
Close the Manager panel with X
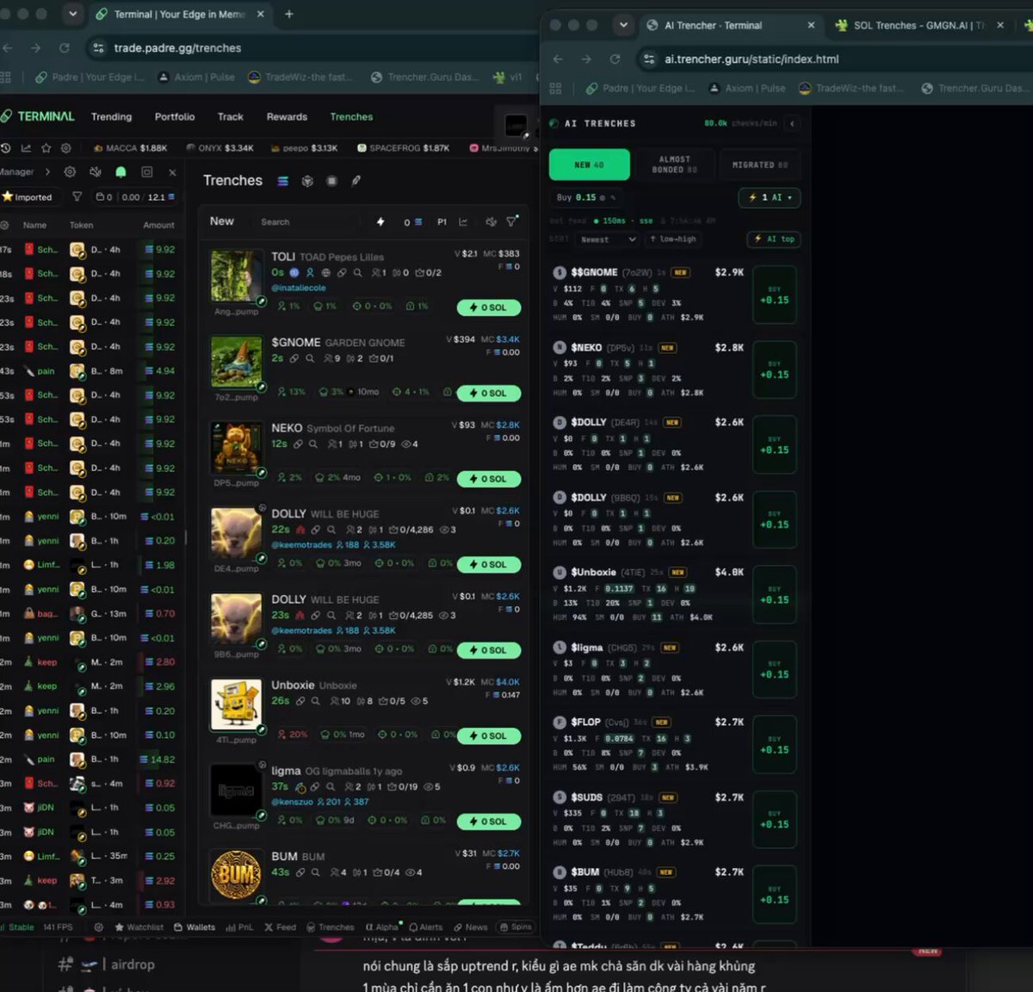tap(172, 172)
